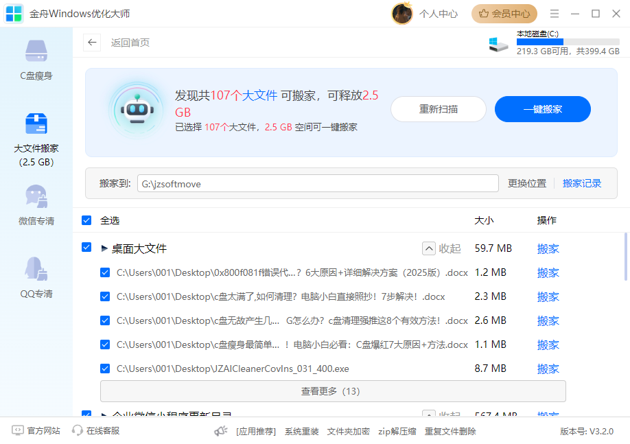
Task: Toggle the 全选 select-all checkbox
Action: pos(86,220)
